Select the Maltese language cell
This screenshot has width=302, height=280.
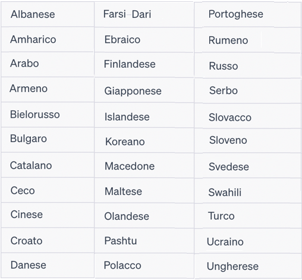coord(144,191)
